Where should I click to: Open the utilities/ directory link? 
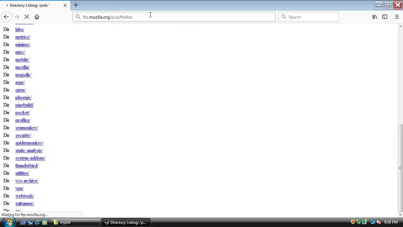[x=22, y=173]
